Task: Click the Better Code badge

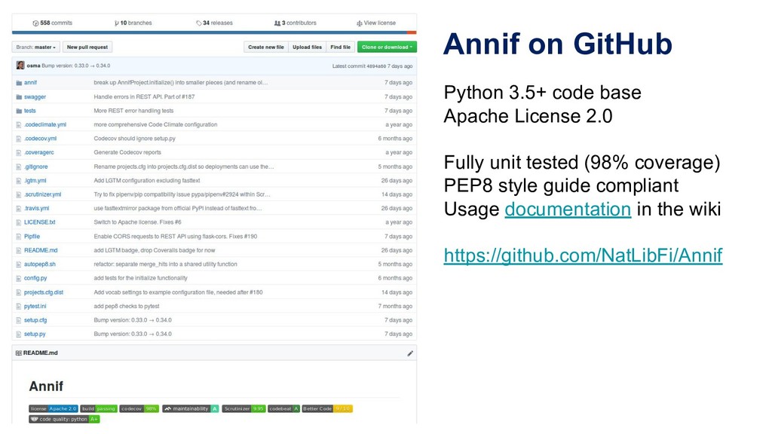Action: coord(327,409)
